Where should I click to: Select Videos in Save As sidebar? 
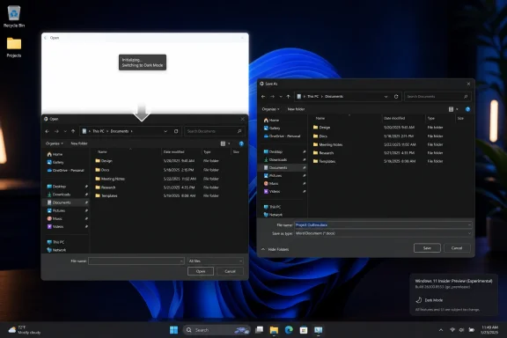pos(272,192)
